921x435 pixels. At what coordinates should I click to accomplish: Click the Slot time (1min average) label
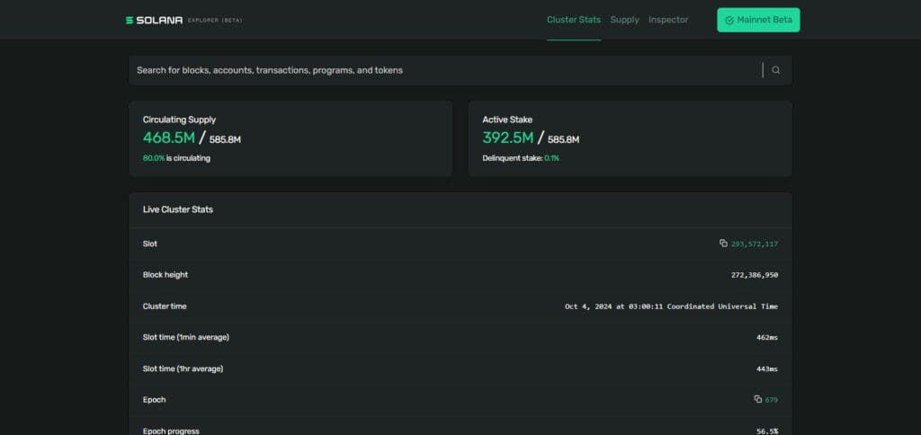[185, 338]
